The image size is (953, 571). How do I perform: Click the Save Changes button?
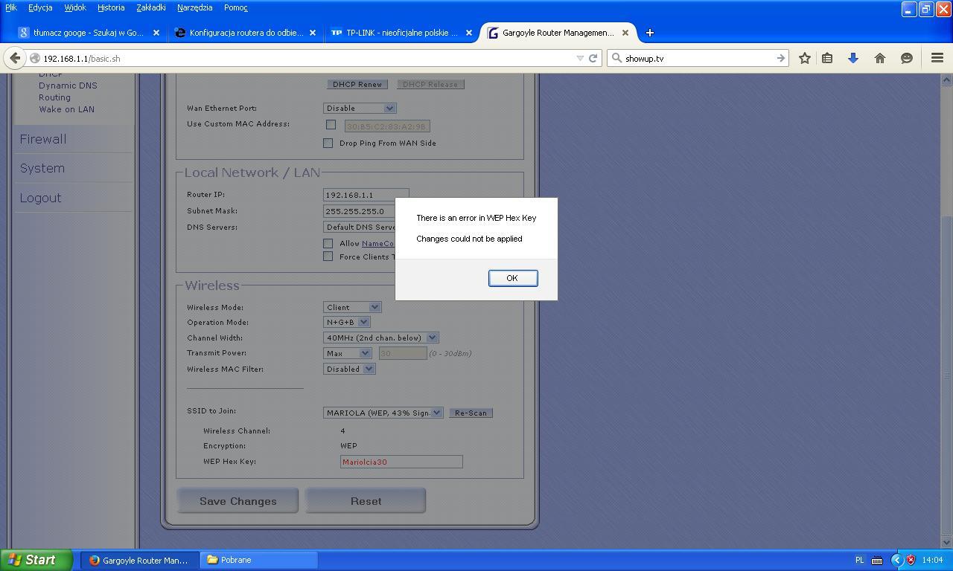(x=238, y=501)
